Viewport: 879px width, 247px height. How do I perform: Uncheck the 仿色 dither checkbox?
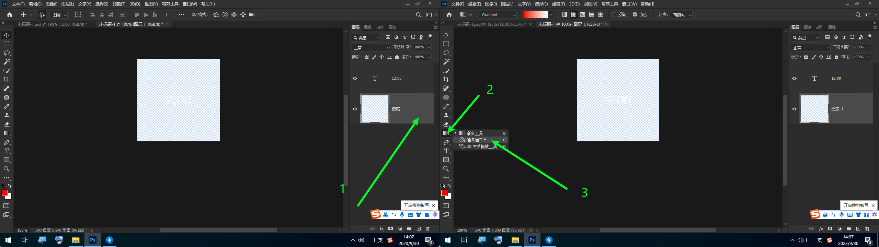(635, 15)
